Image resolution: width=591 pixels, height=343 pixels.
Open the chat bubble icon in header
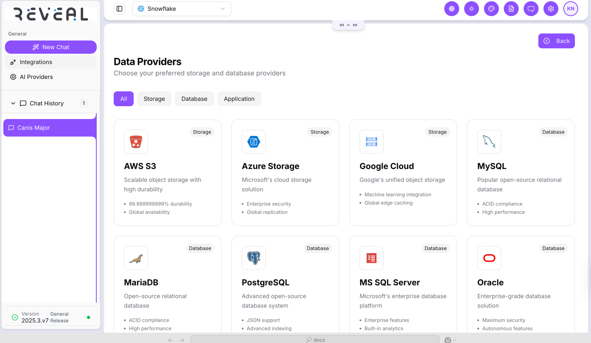pyautogui.click(x=531, y=9)
